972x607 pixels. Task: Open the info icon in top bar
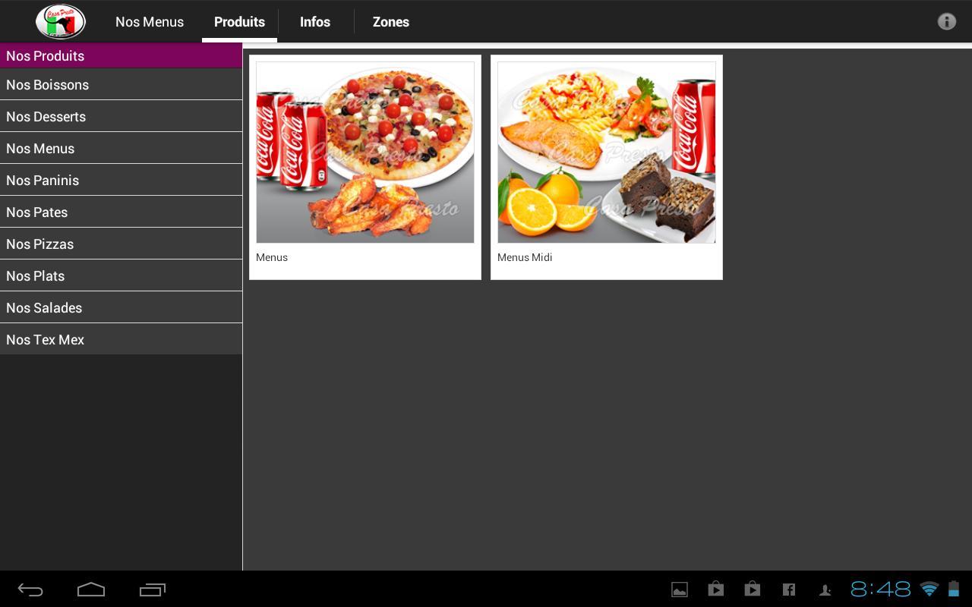pyautogui.click(x=946, y=21)
